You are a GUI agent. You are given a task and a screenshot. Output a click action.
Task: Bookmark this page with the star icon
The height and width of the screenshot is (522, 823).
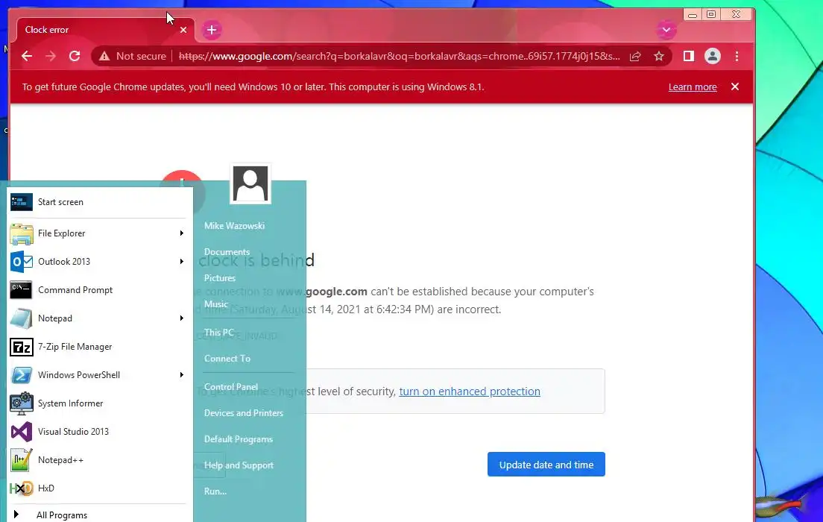pos(659,56)
